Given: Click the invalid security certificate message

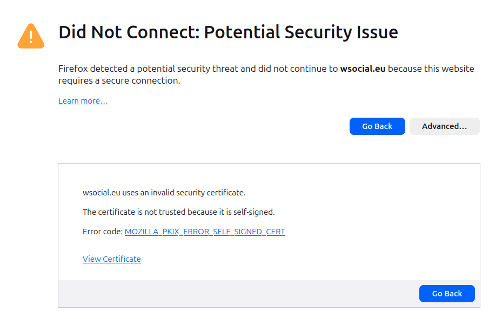Looking at the screenshot, I should click(164, 192).
